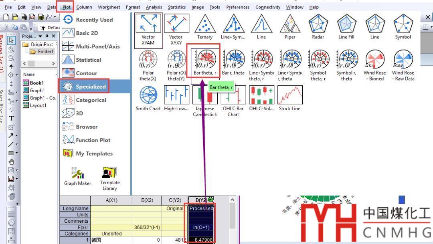Image resolution: width=433 pixels, height=244 pixels.
Task: Select the OHLC Bar Chart
Action: point(233,101)
